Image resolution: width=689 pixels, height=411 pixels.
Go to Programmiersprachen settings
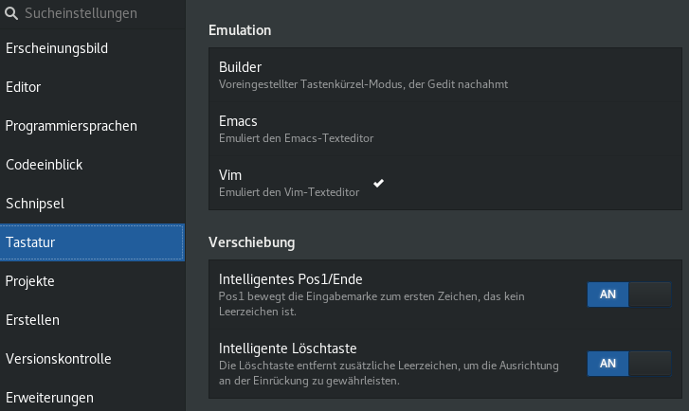pyautogui.click(x=71, y=126)
